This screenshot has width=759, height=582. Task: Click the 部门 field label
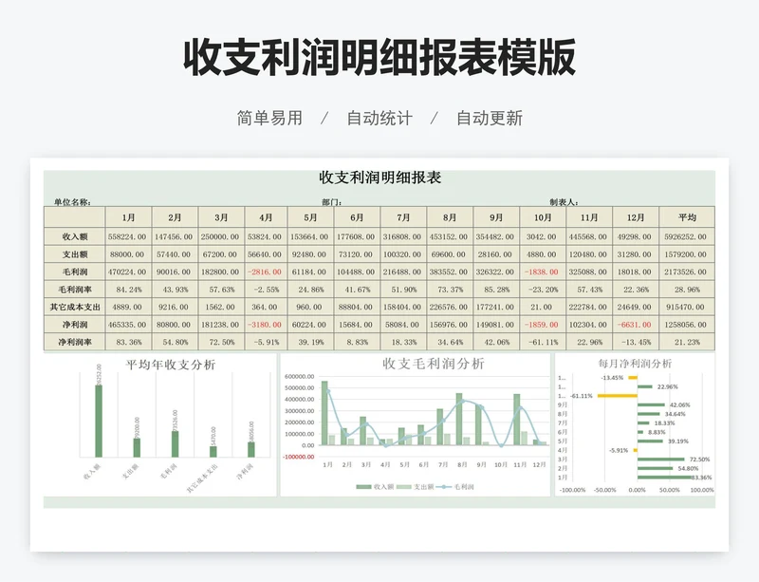tap(331, 202)
